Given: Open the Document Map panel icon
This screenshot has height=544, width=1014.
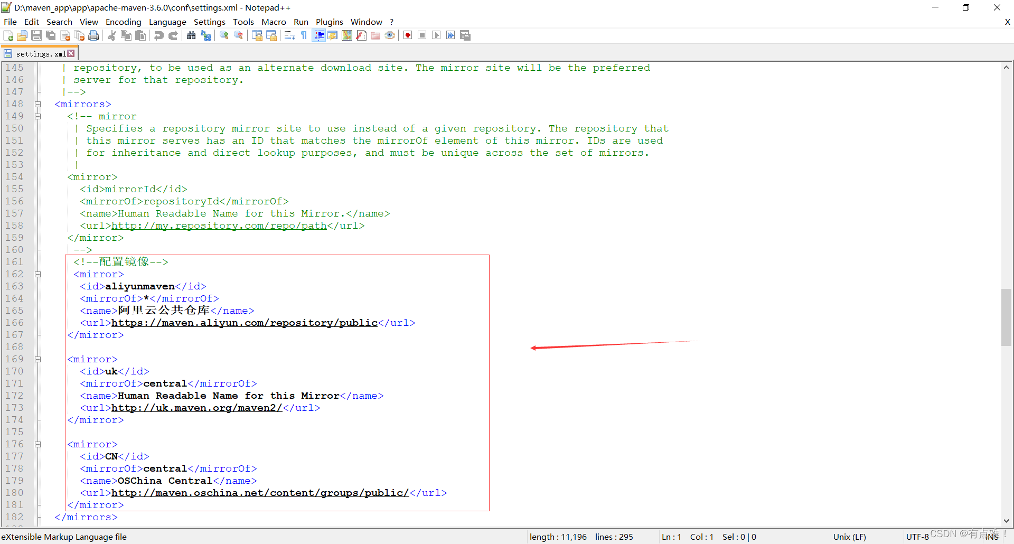Looking at the screenshot, I should click(347, 35).
